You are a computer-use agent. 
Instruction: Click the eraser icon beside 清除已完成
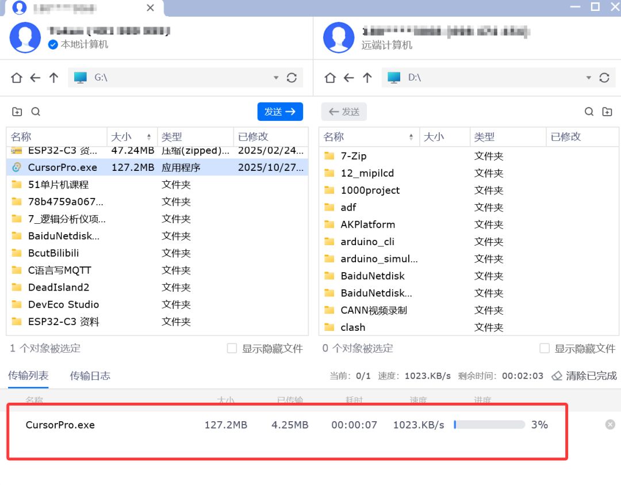coord(557,376)
